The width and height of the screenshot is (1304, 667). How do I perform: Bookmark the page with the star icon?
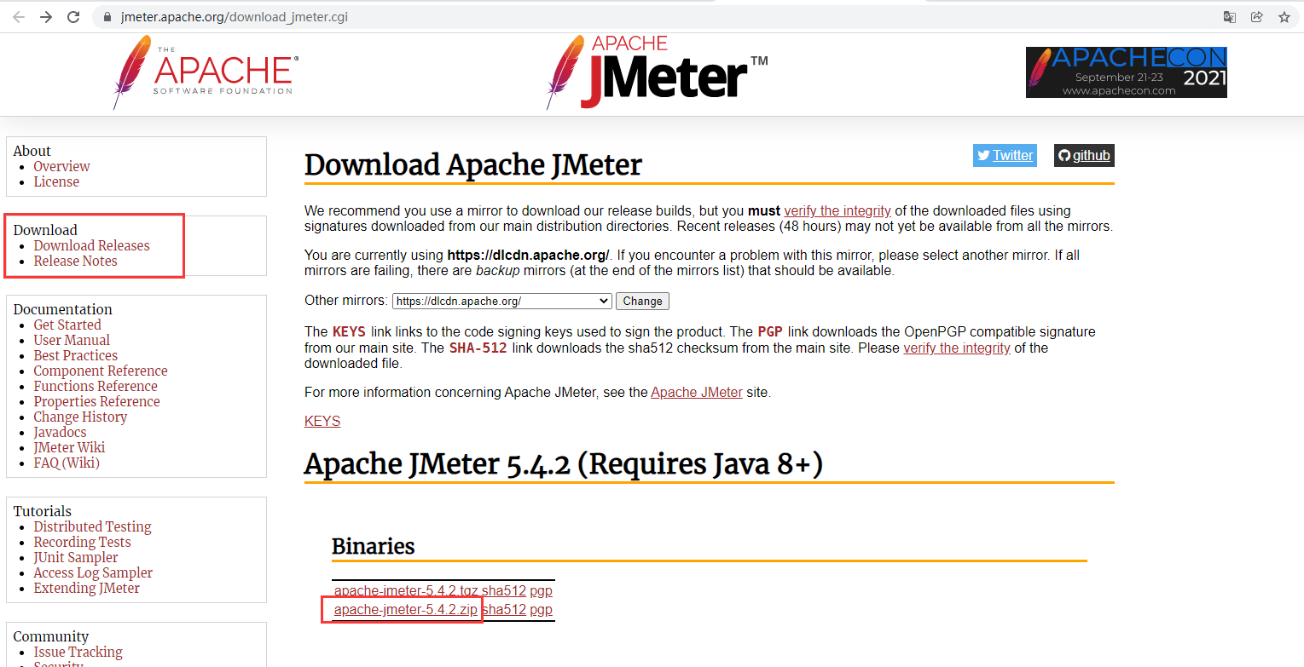[x=1284, y=17]
